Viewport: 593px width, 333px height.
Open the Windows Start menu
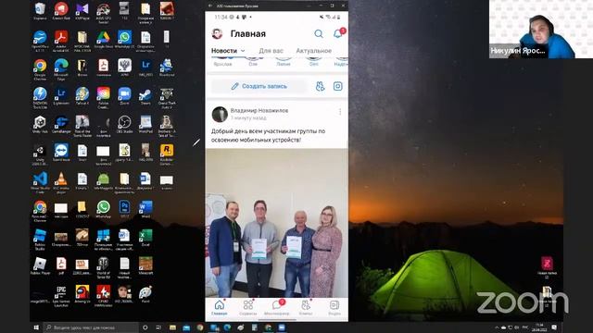[x=36, y=327]
